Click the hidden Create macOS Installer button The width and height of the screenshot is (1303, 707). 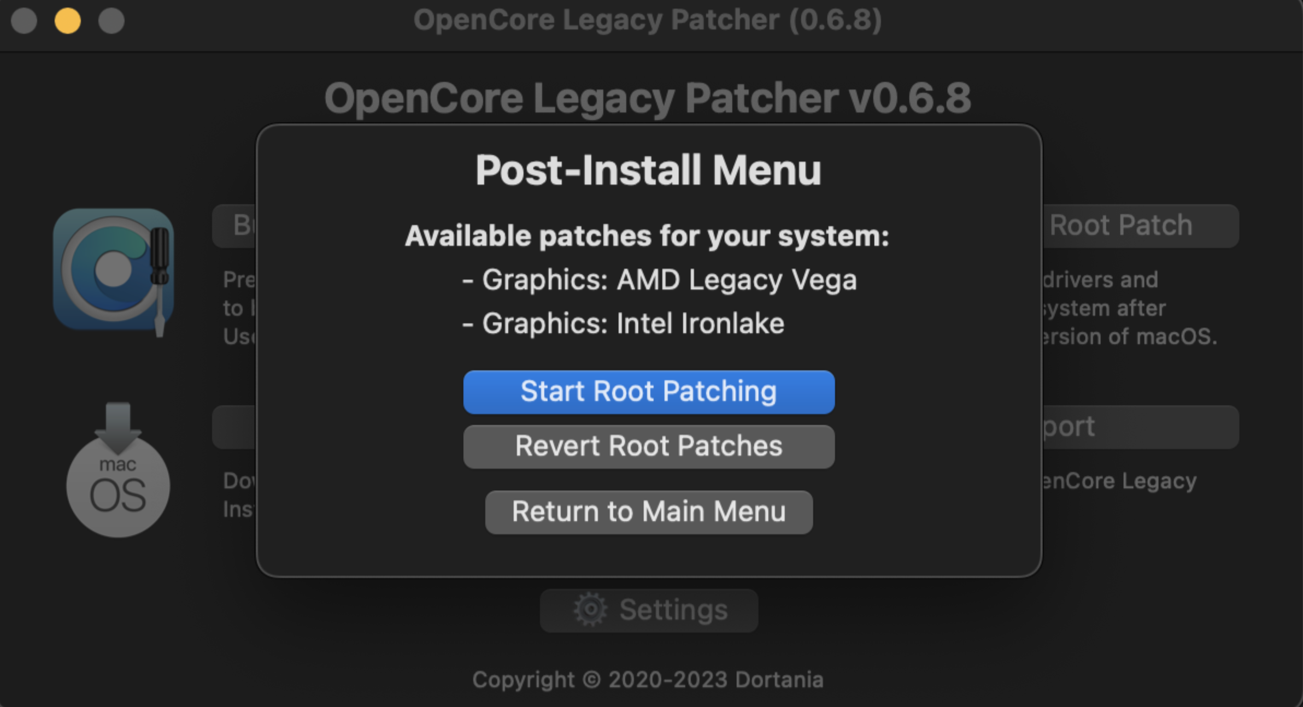pos(235,427)
